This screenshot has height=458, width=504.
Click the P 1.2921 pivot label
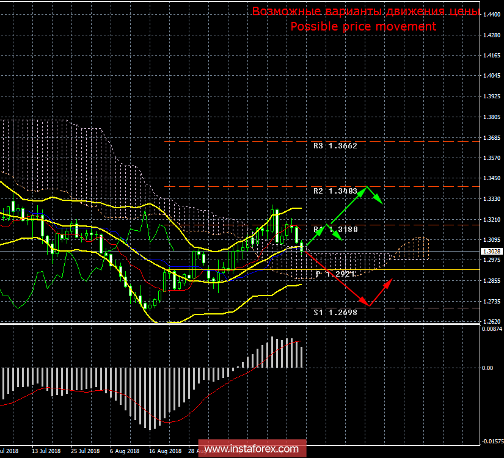(x=335, y=274)
